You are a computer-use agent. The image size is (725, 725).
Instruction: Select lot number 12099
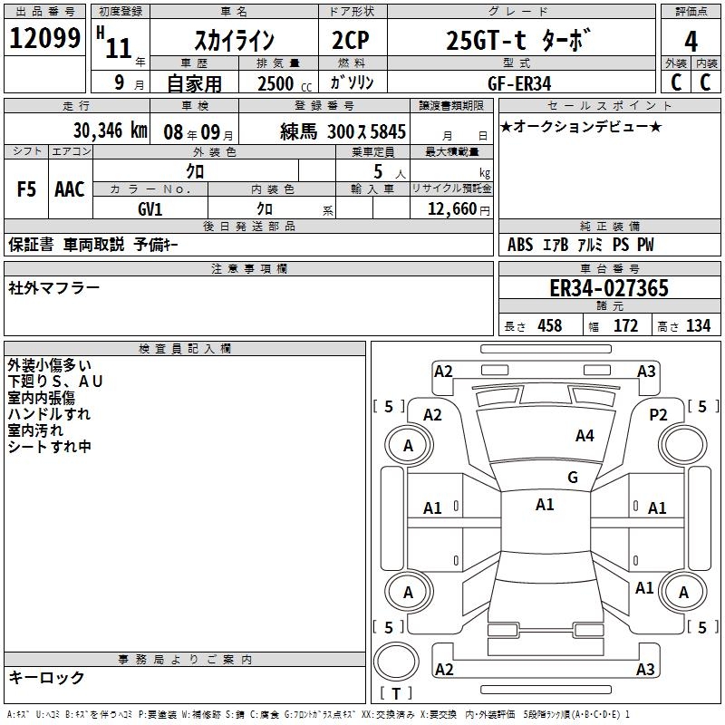44,38
